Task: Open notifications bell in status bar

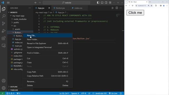Action: [x=121, y=93]
